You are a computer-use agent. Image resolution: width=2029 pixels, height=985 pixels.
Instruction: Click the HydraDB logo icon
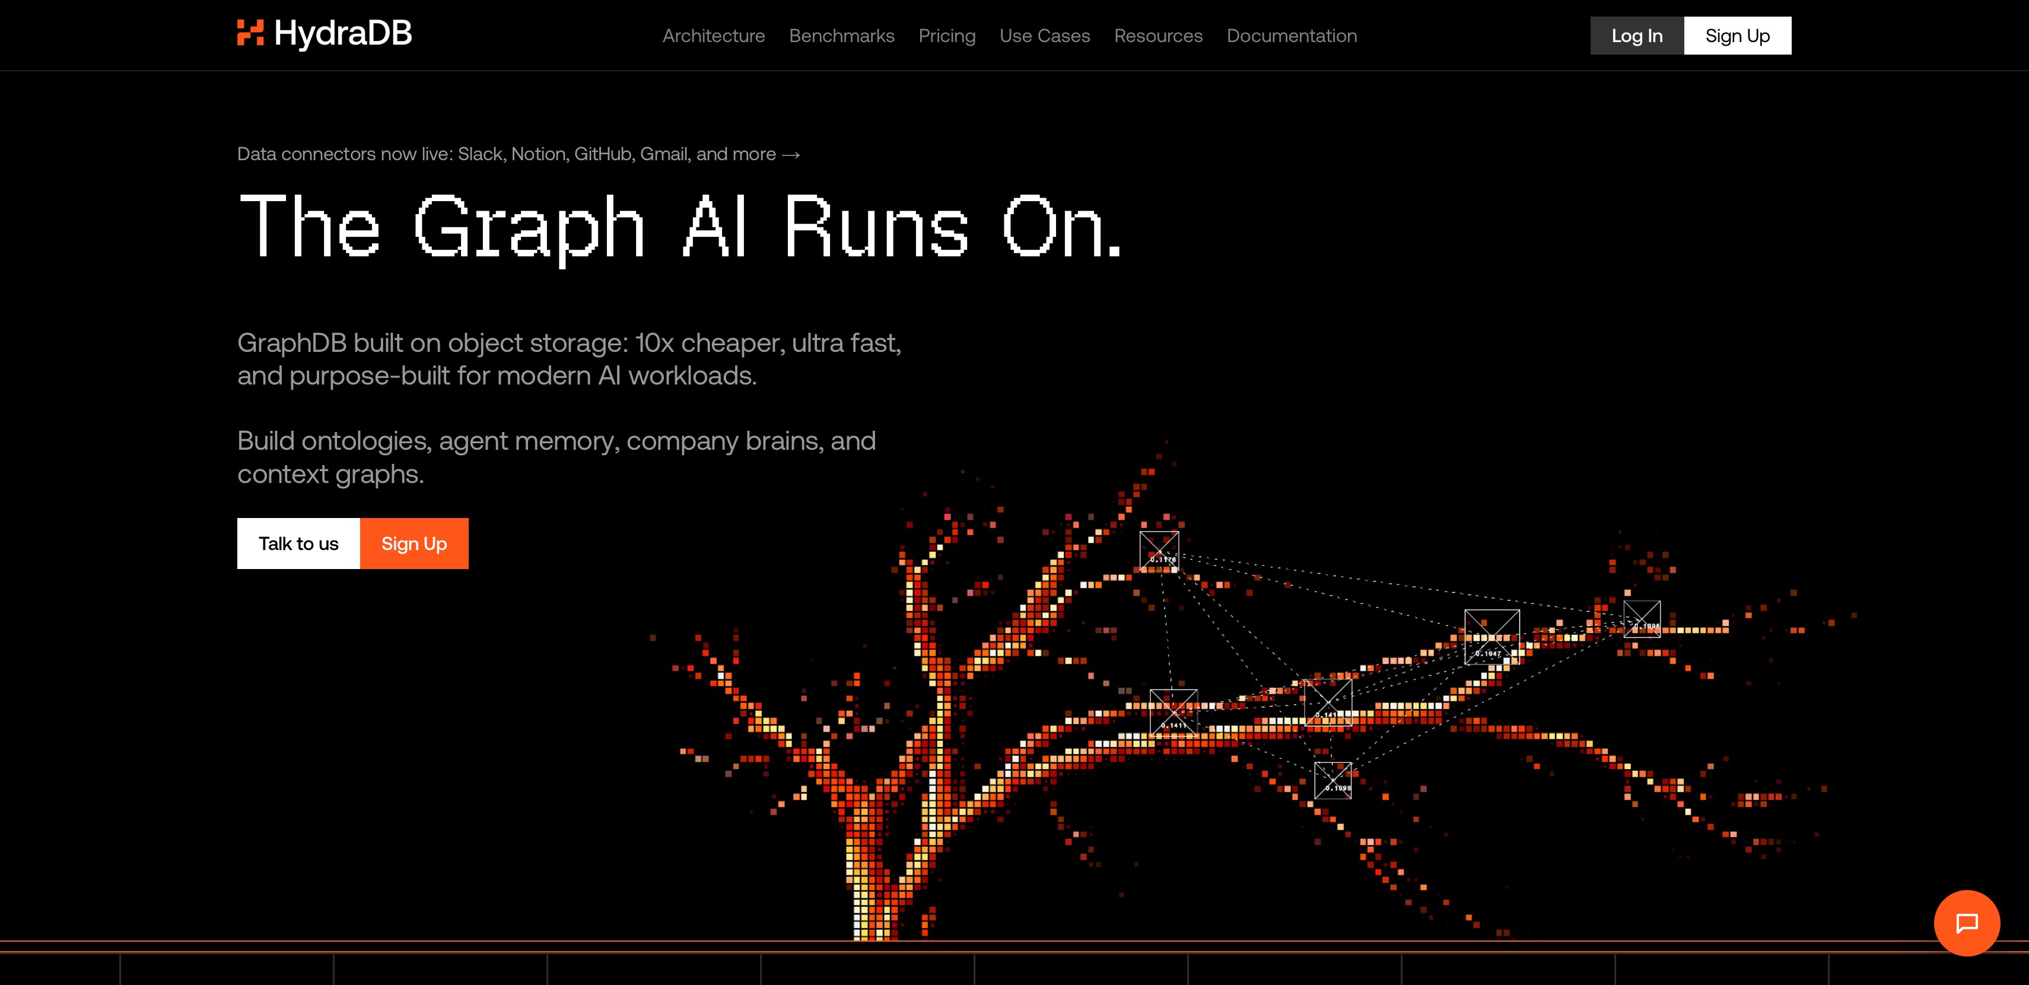(x=250, y=33)
